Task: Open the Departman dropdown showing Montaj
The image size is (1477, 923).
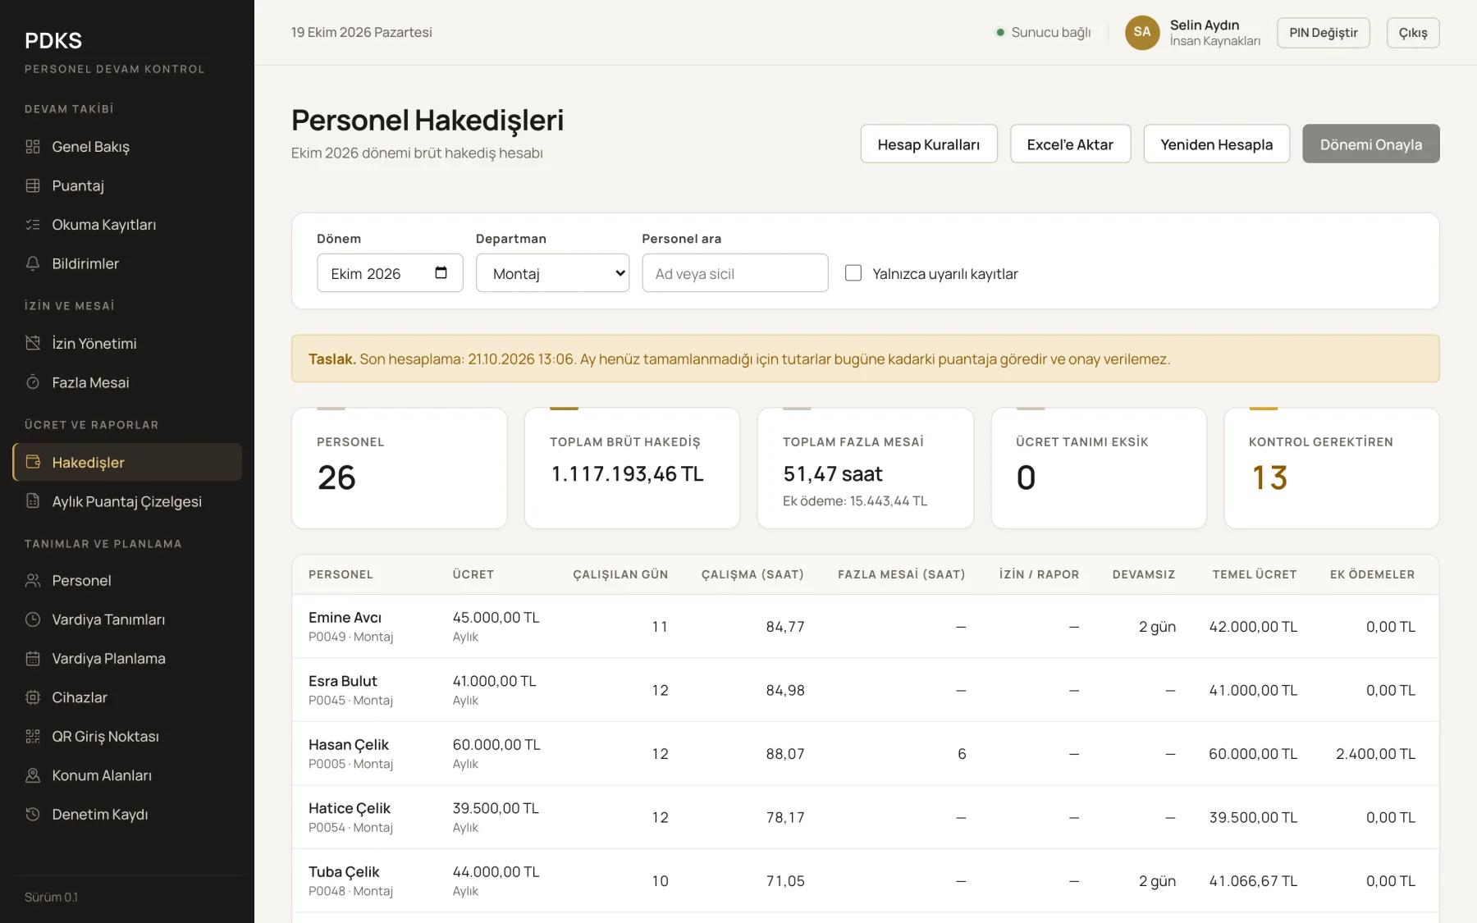Action: (552, 273)
